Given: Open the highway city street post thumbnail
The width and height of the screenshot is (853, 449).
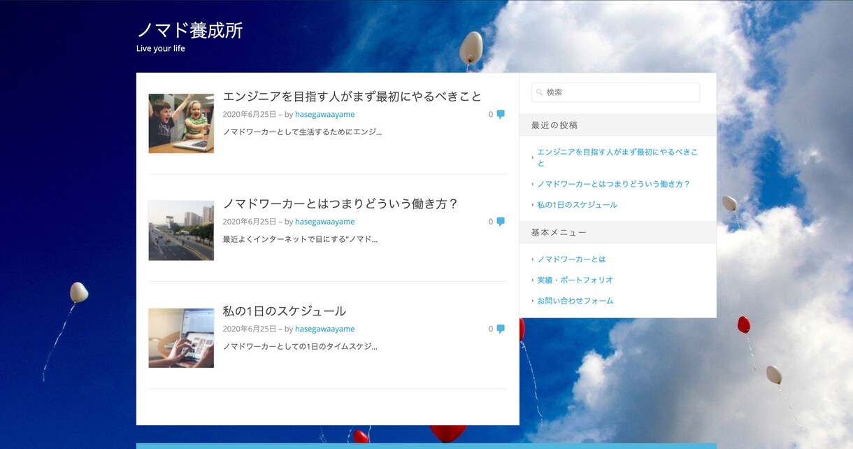Looking at the screenshot, I should 181,231.
